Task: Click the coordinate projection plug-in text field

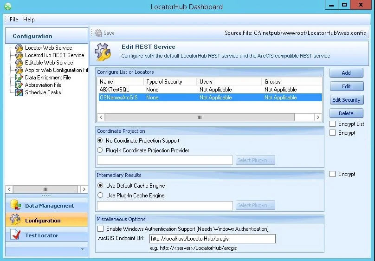Action: [165, 160]
